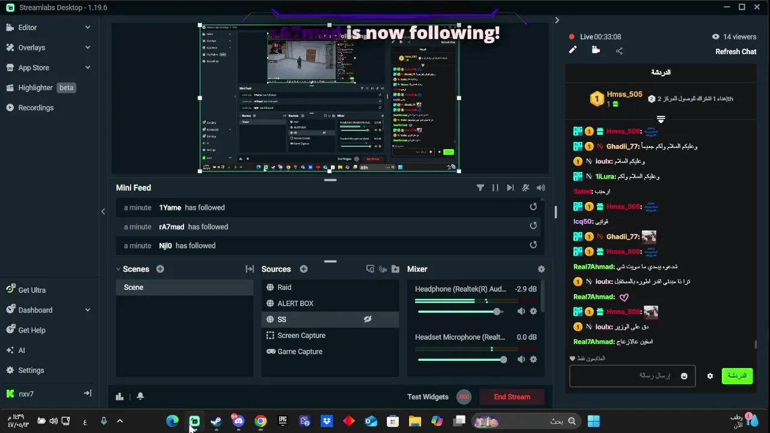Select the Scene item in Scenes list
770x433 pixels.
185,287
